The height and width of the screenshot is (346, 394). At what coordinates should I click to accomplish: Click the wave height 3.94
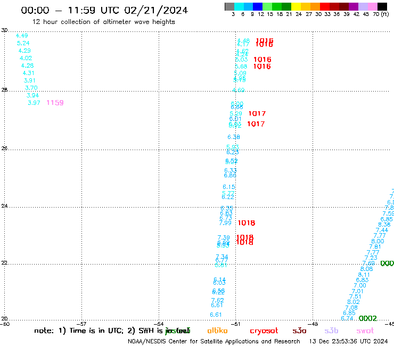click(32, 95)
